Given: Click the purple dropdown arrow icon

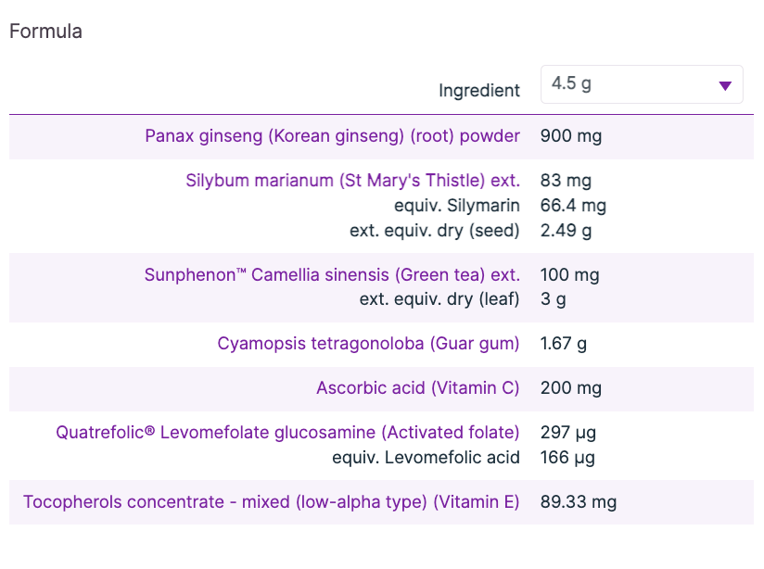Looking at the screenshot, I should [725, 86].
